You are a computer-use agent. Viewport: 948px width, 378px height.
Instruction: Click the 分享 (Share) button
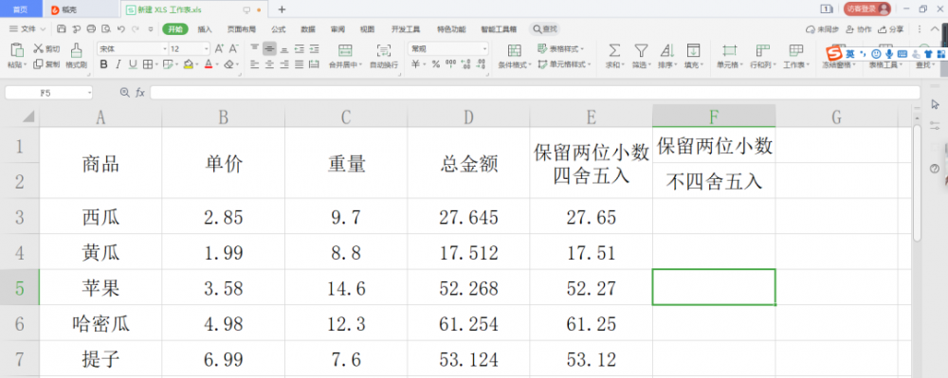point(891,29)
